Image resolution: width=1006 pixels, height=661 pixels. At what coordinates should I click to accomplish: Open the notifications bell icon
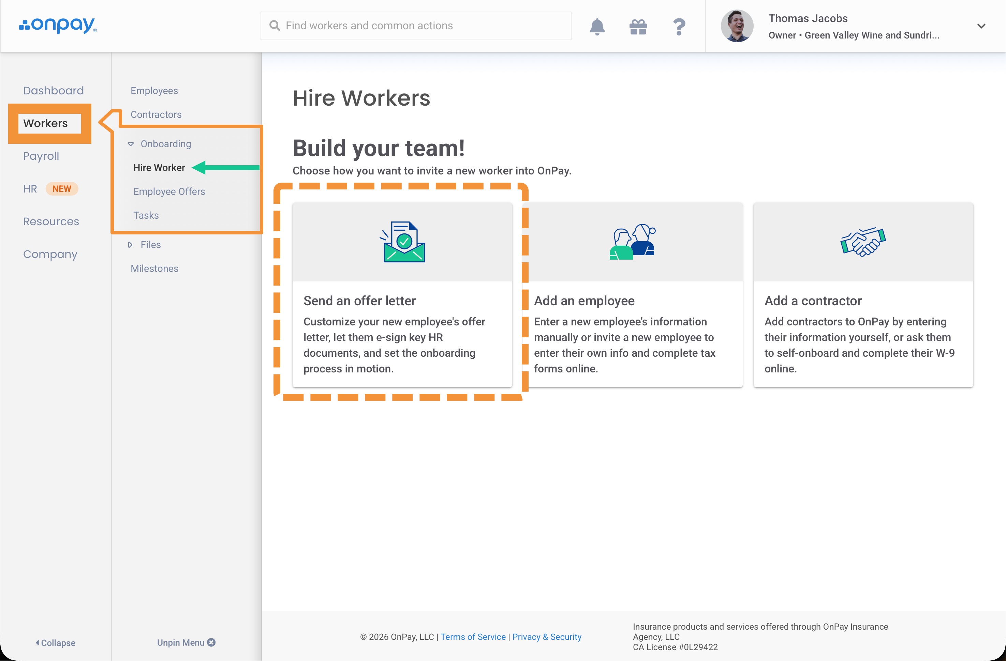click(597, 27)
